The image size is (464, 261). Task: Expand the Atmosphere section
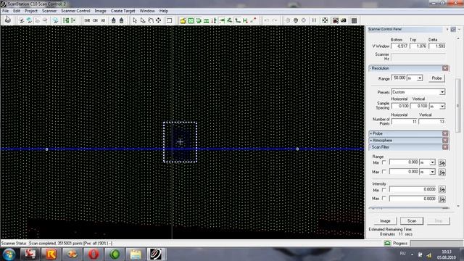[370, 140]
